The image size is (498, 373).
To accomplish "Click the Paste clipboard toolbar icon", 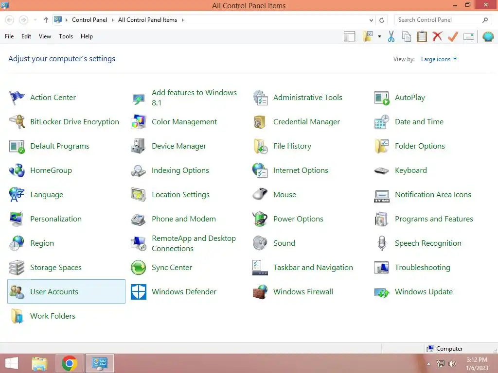I will pos(422,36).
